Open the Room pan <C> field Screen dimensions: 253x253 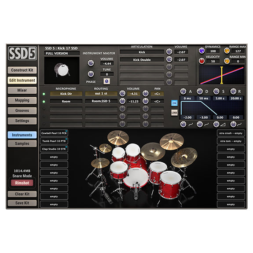click(157, 101)
